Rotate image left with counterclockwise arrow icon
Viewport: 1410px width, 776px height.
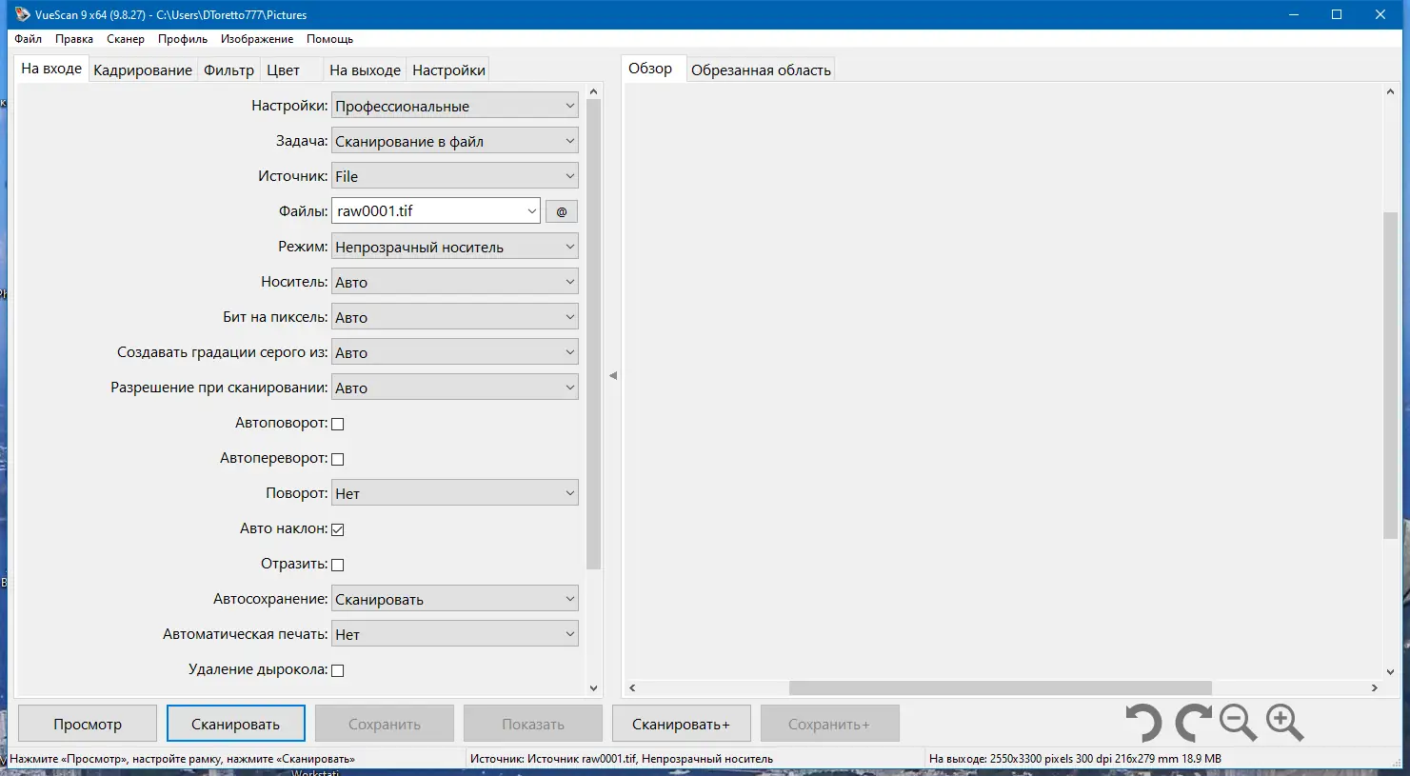pyautogui.click(x=1142, y=724)
